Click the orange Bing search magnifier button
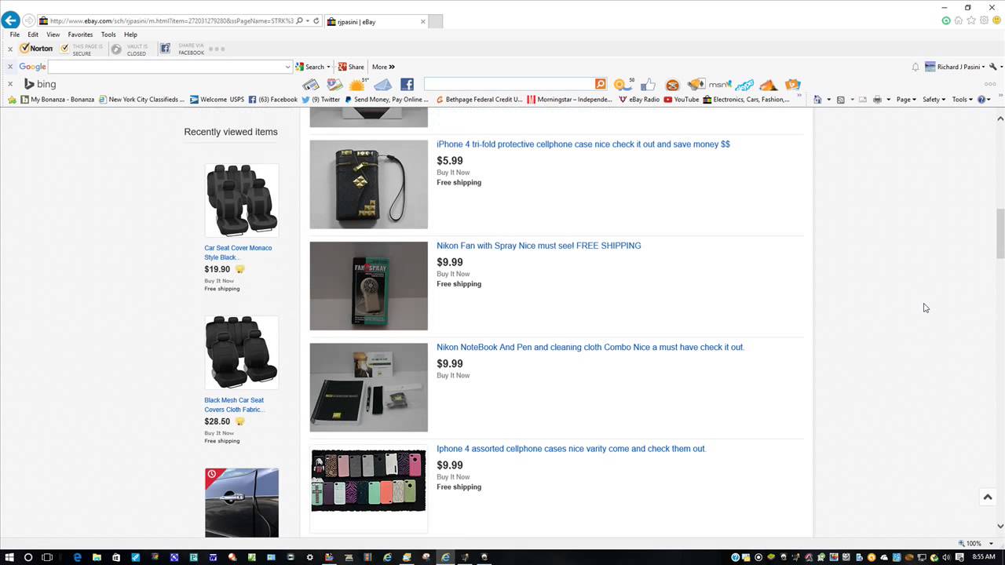This screenshot has width=1005, height=565. point(601,84)
